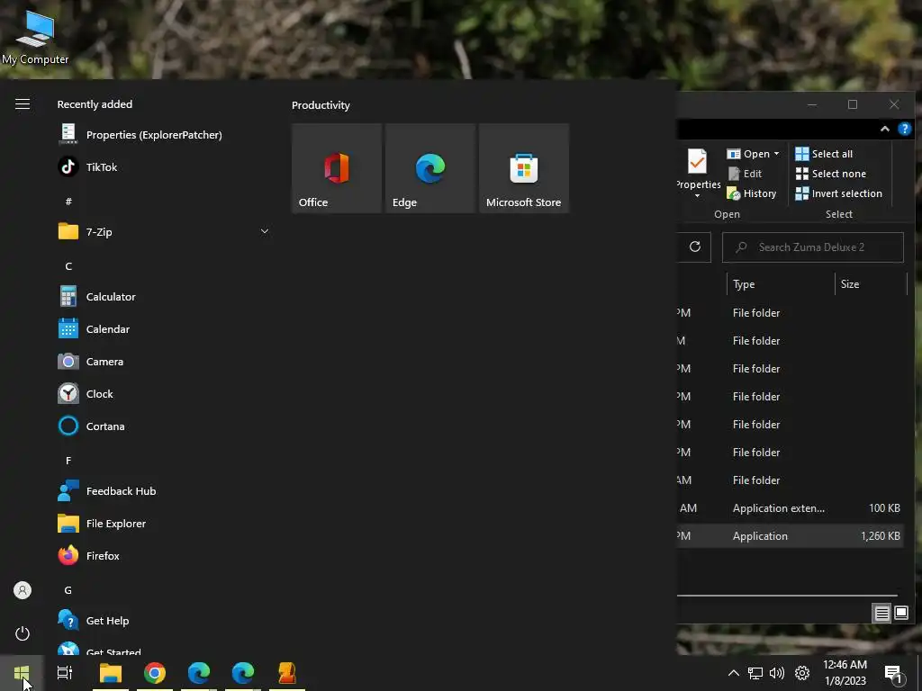Jump to the # letter group header
The width and height of the screenshot is (922, 691).
click(68, 202)
